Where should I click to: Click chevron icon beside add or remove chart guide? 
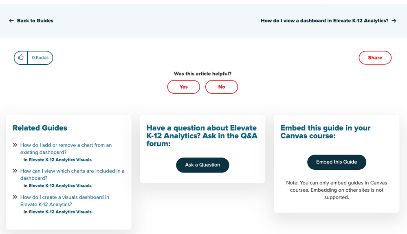point(15,145)
